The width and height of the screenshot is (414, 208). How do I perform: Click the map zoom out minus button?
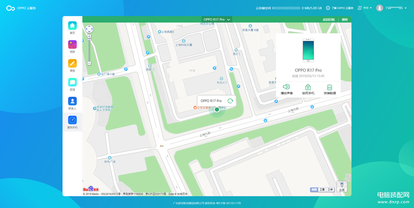click(x=89, y=63)
